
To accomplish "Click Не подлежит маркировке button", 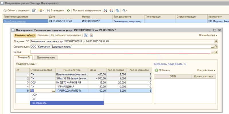I will tap(66, 35).
